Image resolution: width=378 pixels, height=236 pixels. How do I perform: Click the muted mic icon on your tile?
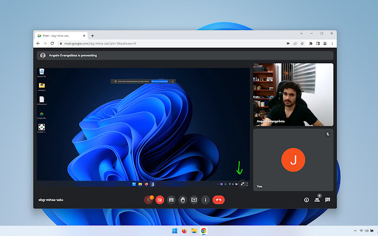328,134
